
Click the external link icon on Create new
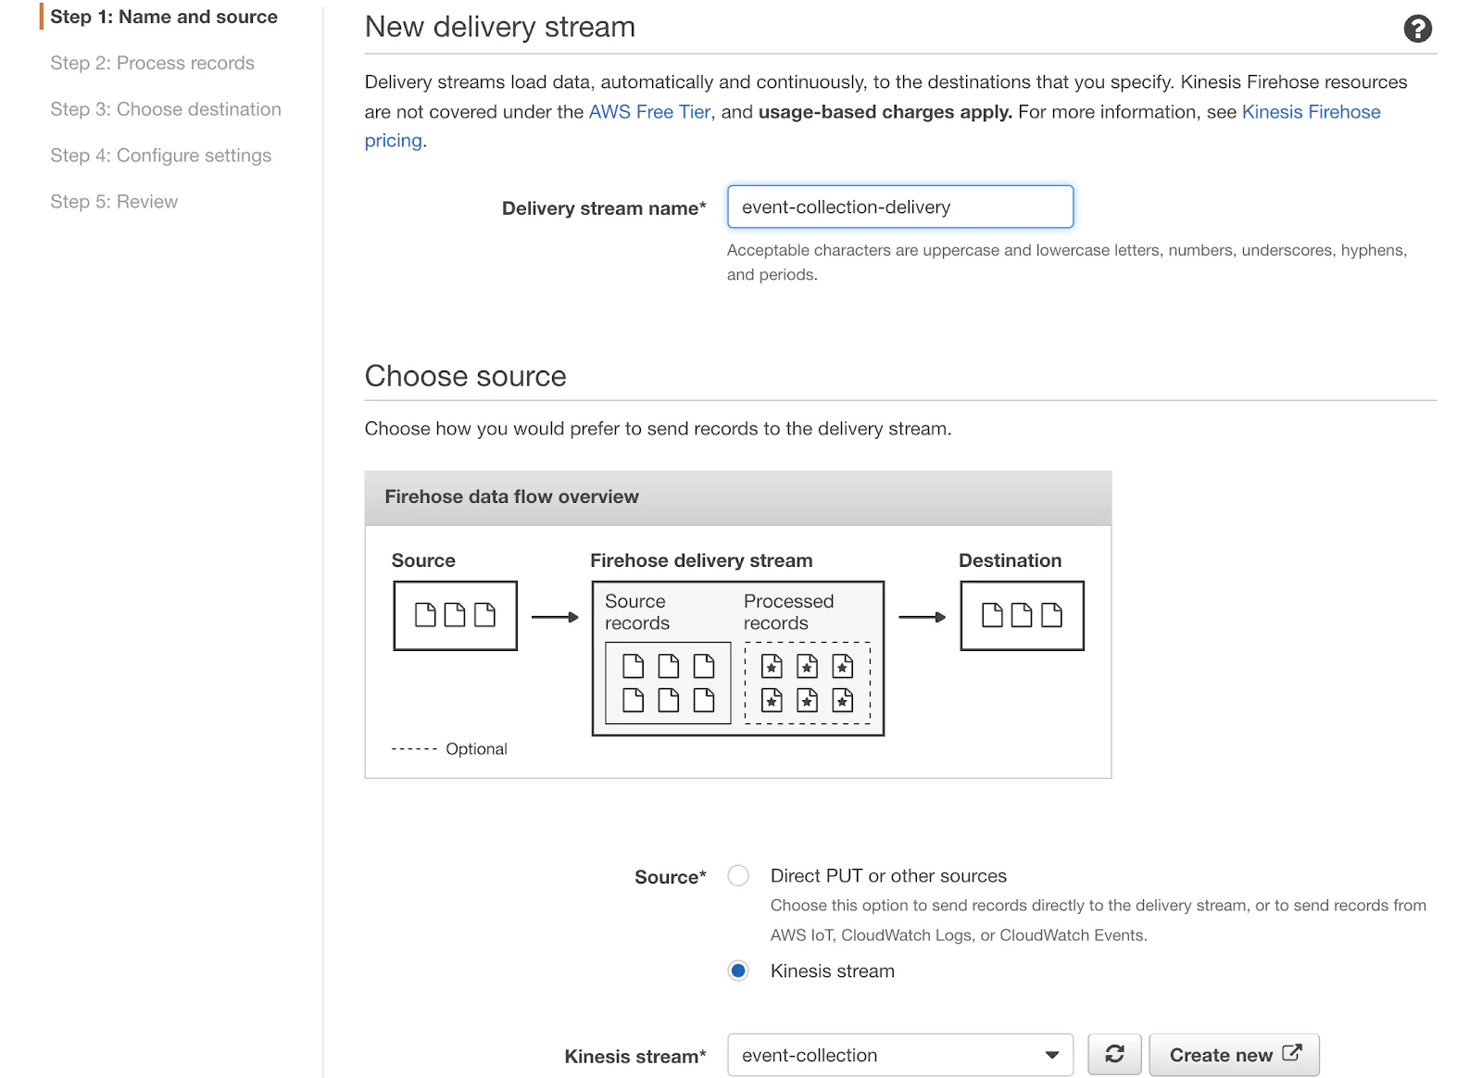[x=1291, y=1053]
